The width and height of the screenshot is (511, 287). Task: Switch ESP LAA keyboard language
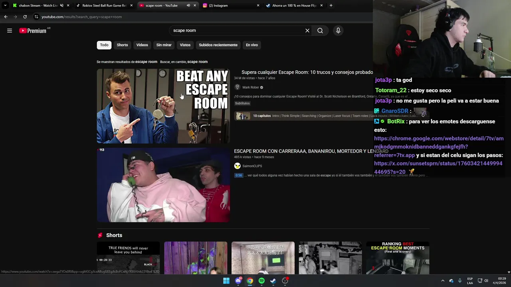click(470, 281)
